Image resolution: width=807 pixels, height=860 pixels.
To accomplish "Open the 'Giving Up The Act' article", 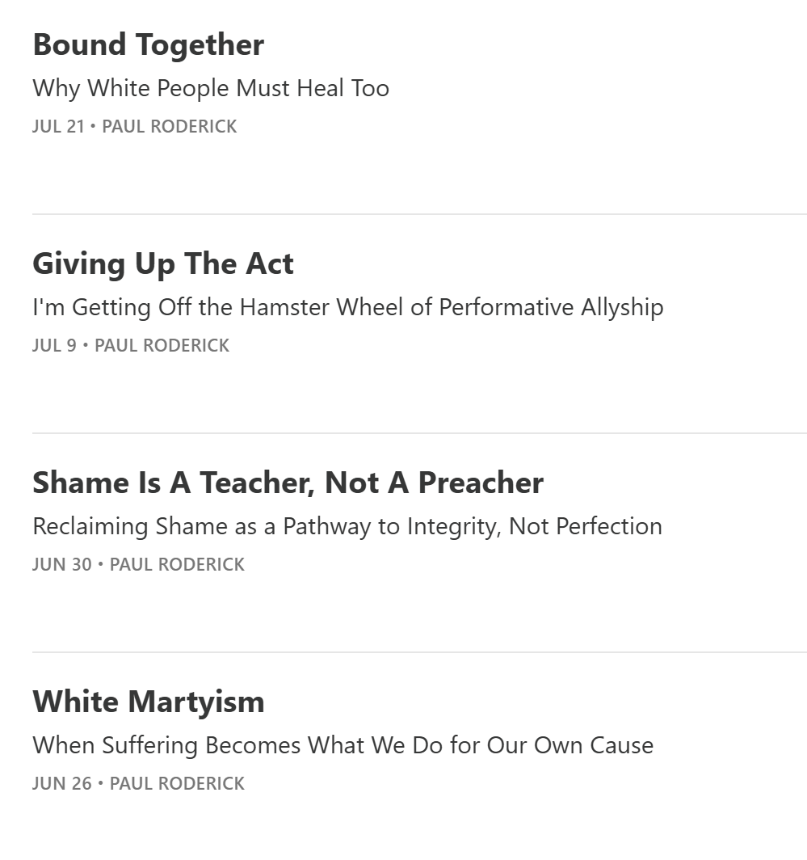I will tap(163, 263).
